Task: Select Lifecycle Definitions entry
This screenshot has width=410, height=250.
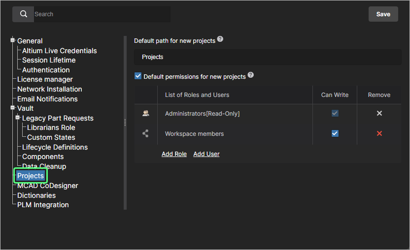Action: coord(55,147)
